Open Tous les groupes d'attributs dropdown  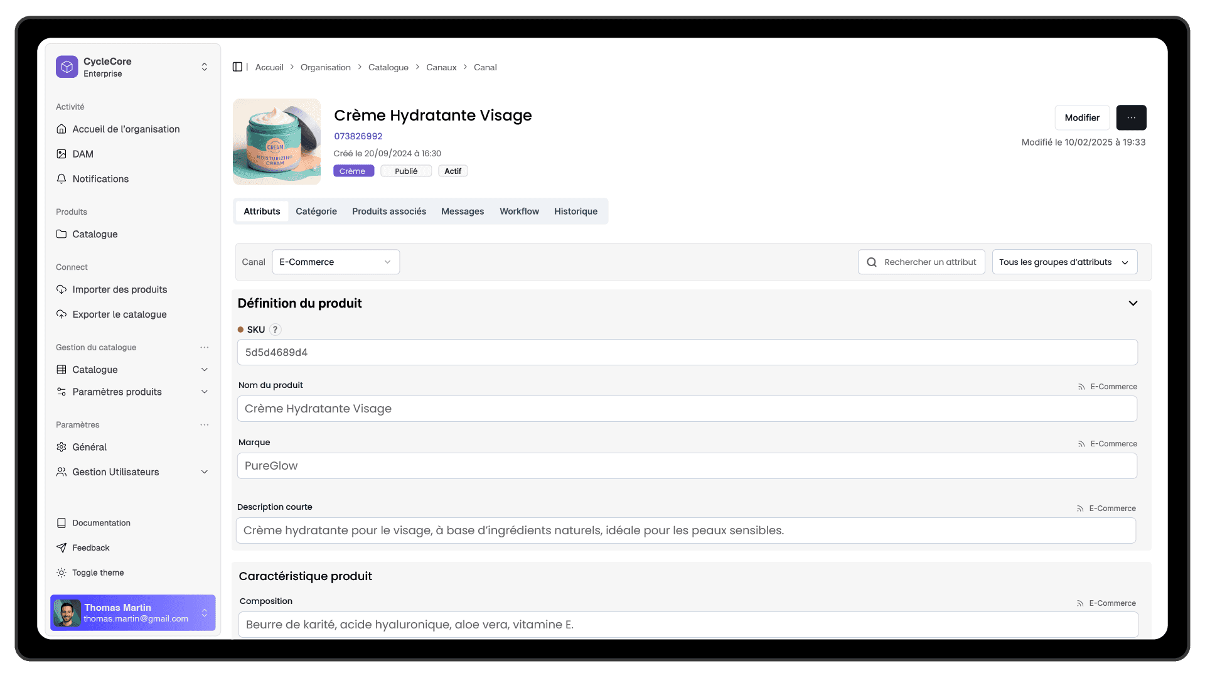pos(1064,262)
